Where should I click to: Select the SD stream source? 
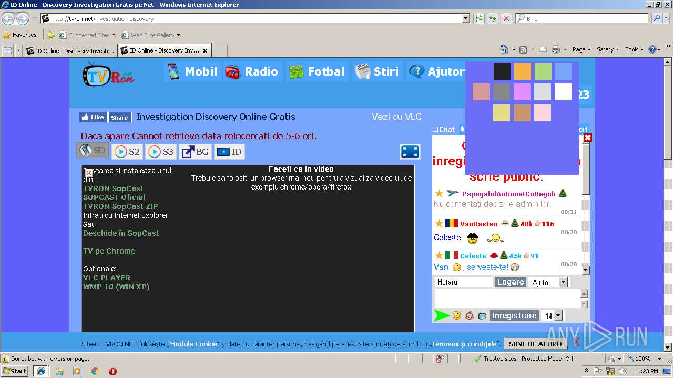(93, 151)
